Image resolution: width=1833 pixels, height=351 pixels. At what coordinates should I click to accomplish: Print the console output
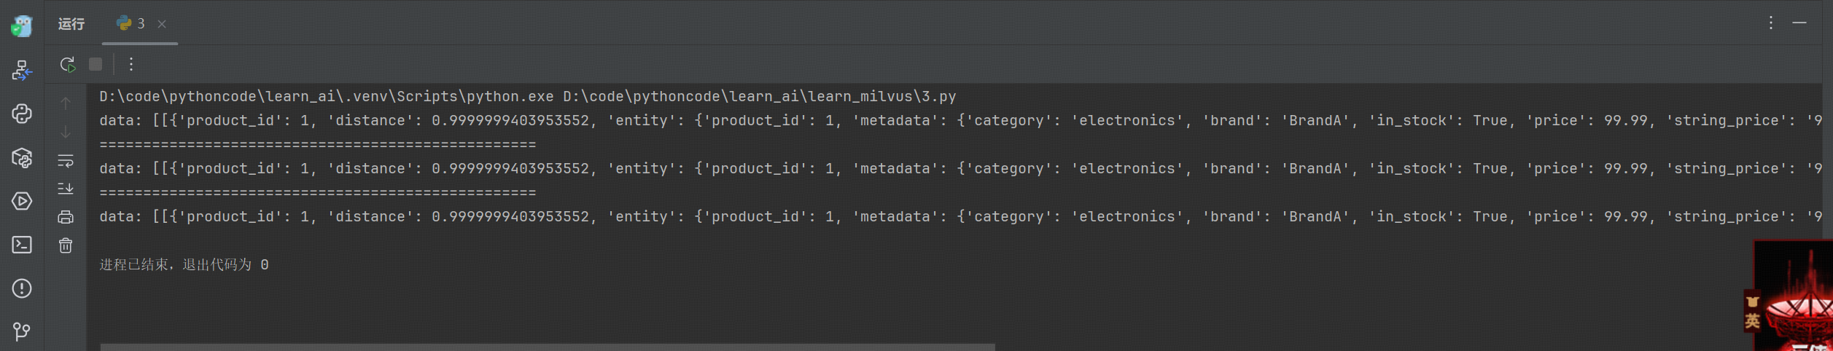[66, 217]
